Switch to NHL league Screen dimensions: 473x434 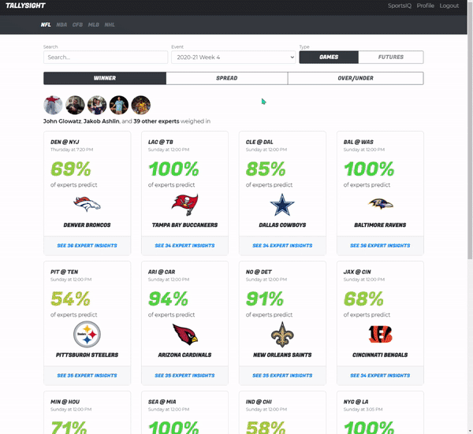(x=110, y=24)
